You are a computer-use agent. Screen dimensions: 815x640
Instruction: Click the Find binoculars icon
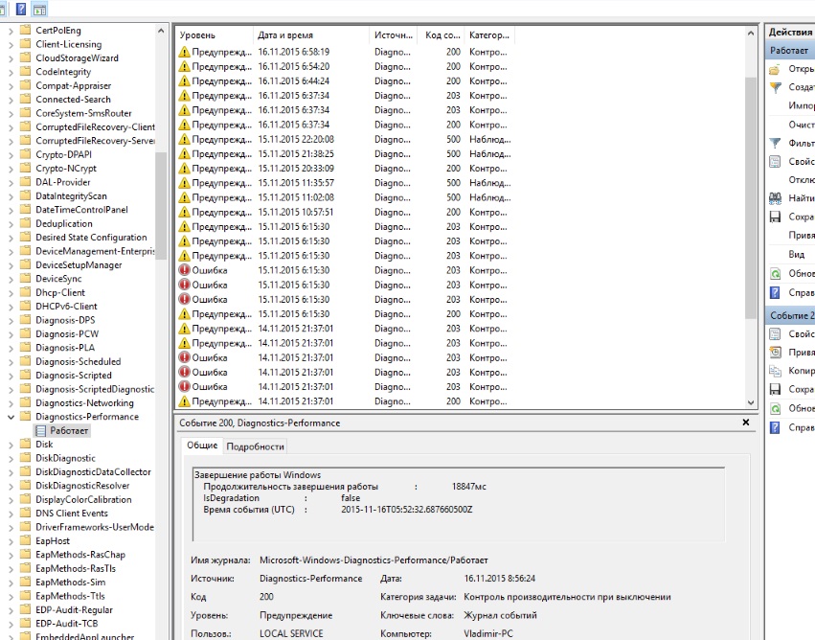[x=775, y=198]
